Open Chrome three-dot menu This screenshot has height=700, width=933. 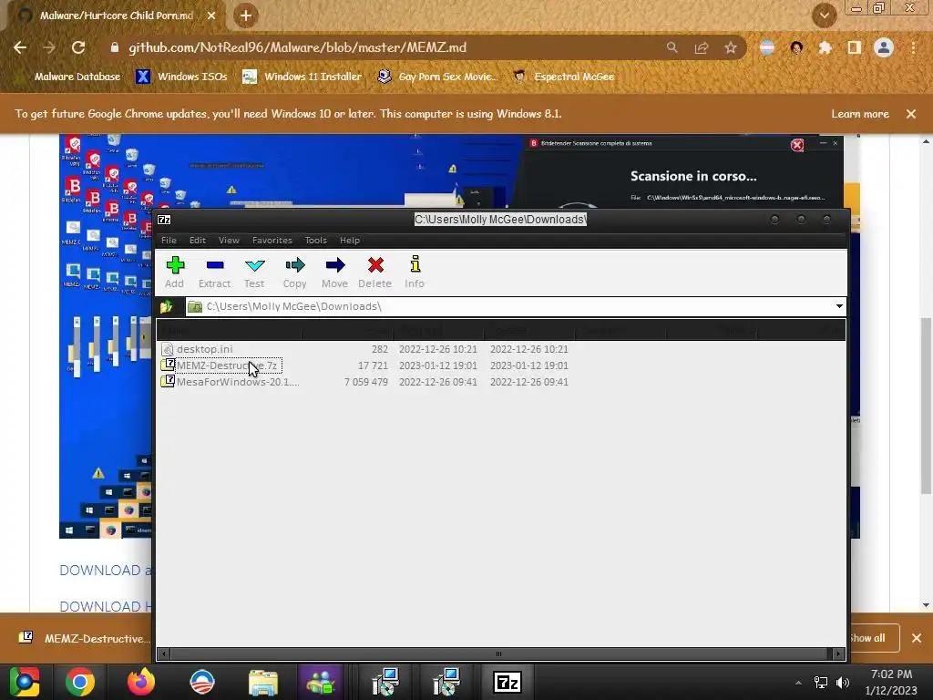[913, 47]
